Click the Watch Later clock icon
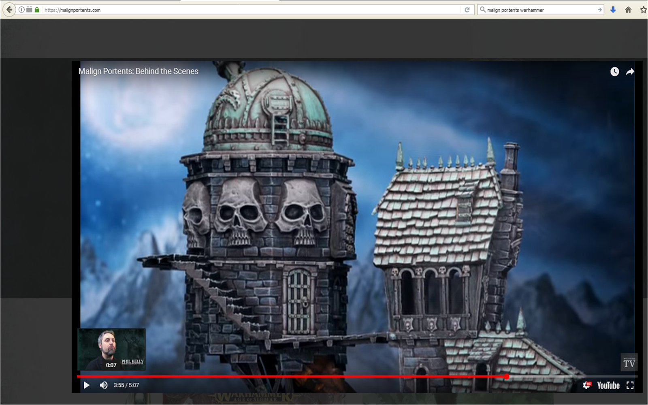The height and width of the screenshot is (405, 648). [x=615, y=72]
